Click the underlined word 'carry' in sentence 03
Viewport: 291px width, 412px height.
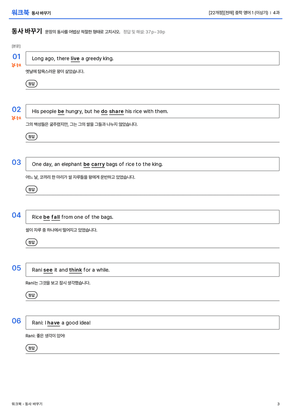click(x=98, y=164)
